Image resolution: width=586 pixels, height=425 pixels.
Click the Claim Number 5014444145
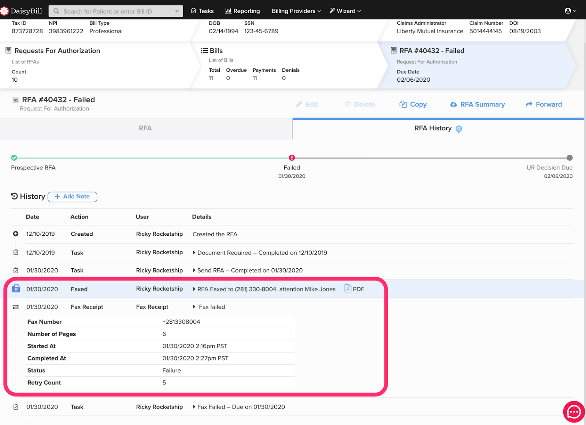[486, 31]
